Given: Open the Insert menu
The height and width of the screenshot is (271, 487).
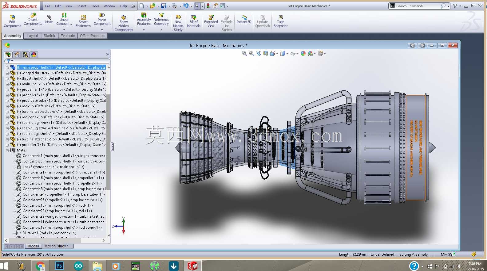Looking at the screenshot, I should (82, 6).
